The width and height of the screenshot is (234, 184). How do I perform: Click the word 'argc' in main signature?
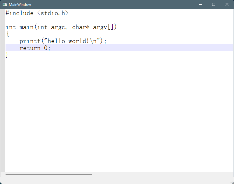click(x=58, y=27)
